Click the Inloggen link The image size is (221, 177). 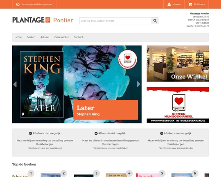coord(177,4)
